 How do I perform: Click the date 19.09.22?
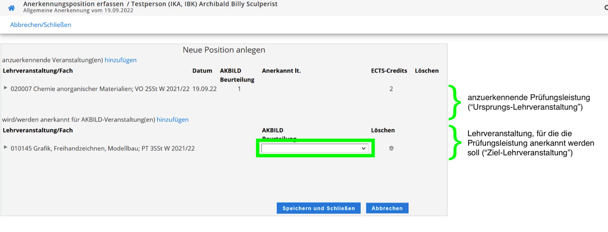(205, 89)
